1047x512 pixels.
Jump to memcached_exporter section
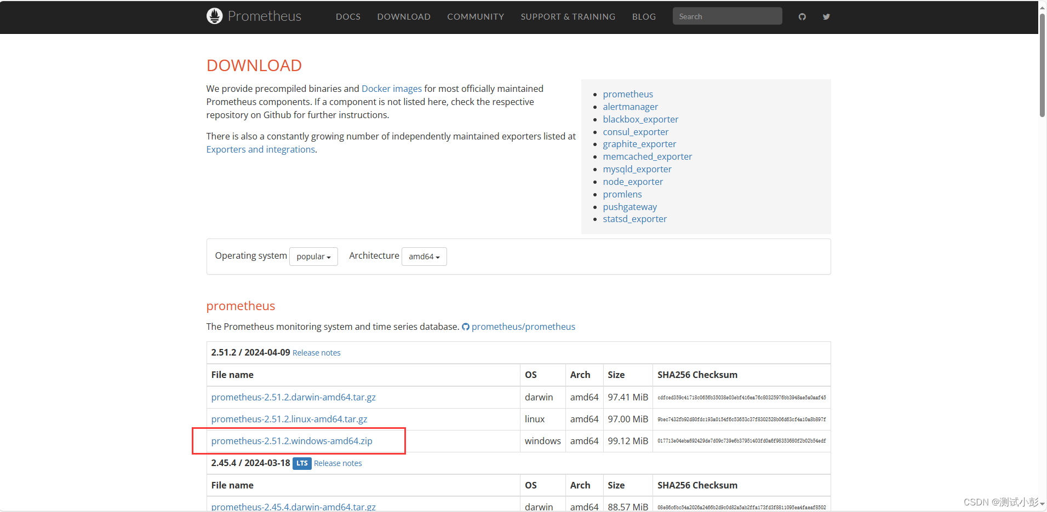click(x=647, y=156)
